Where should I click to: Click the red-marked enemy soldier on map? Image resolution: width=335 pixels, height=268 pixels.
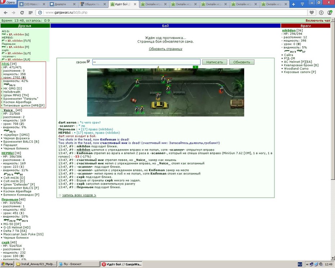pos(221,89)
